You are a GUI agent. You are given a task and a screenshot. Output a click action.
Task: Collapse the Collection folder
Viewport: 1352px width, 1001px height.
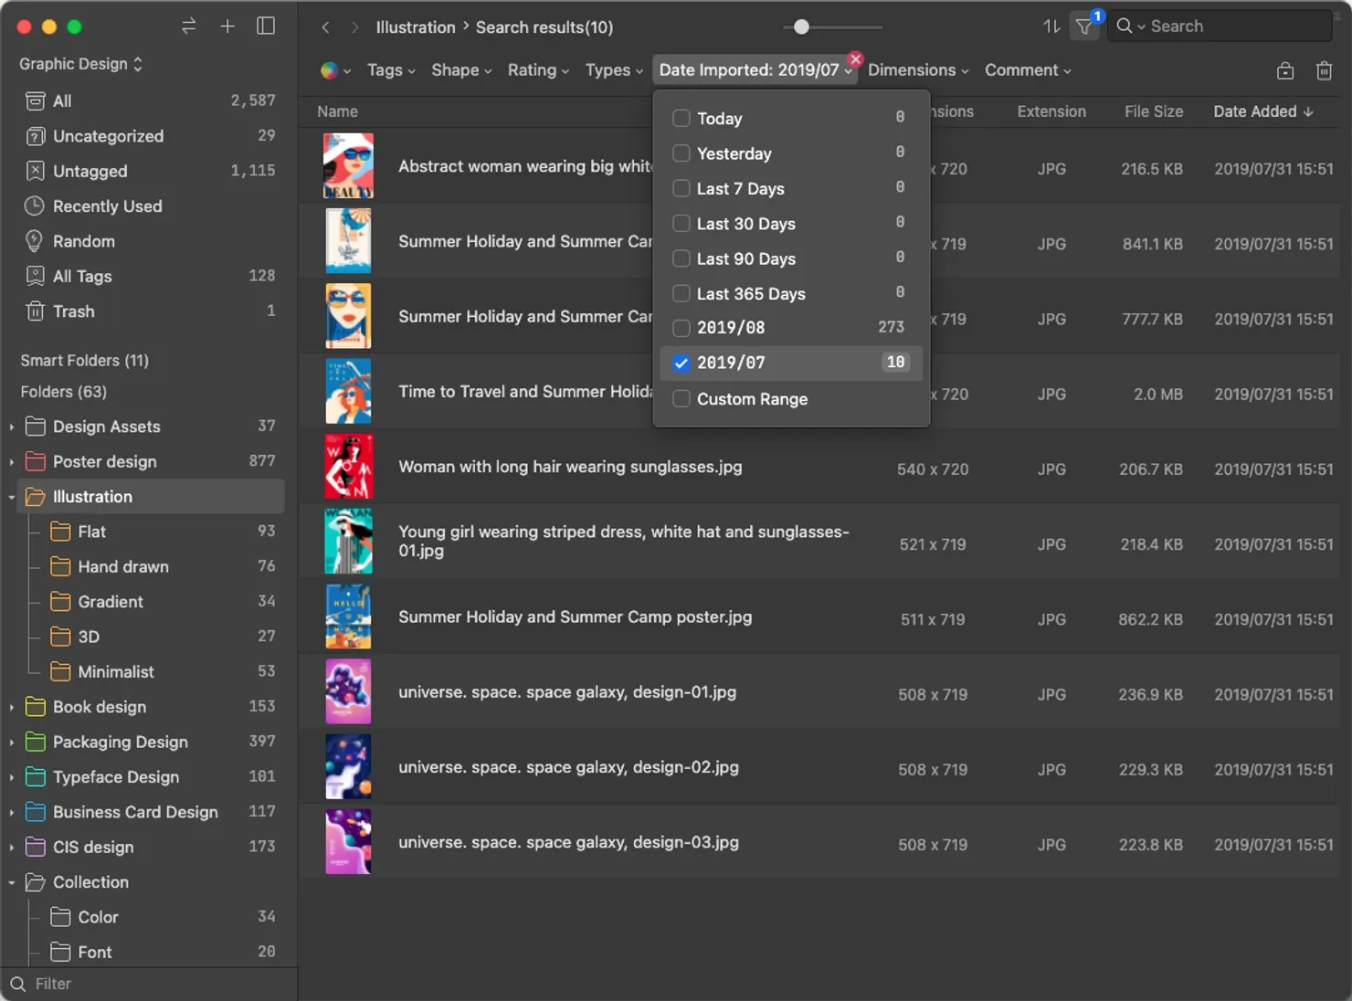point(11,883)
